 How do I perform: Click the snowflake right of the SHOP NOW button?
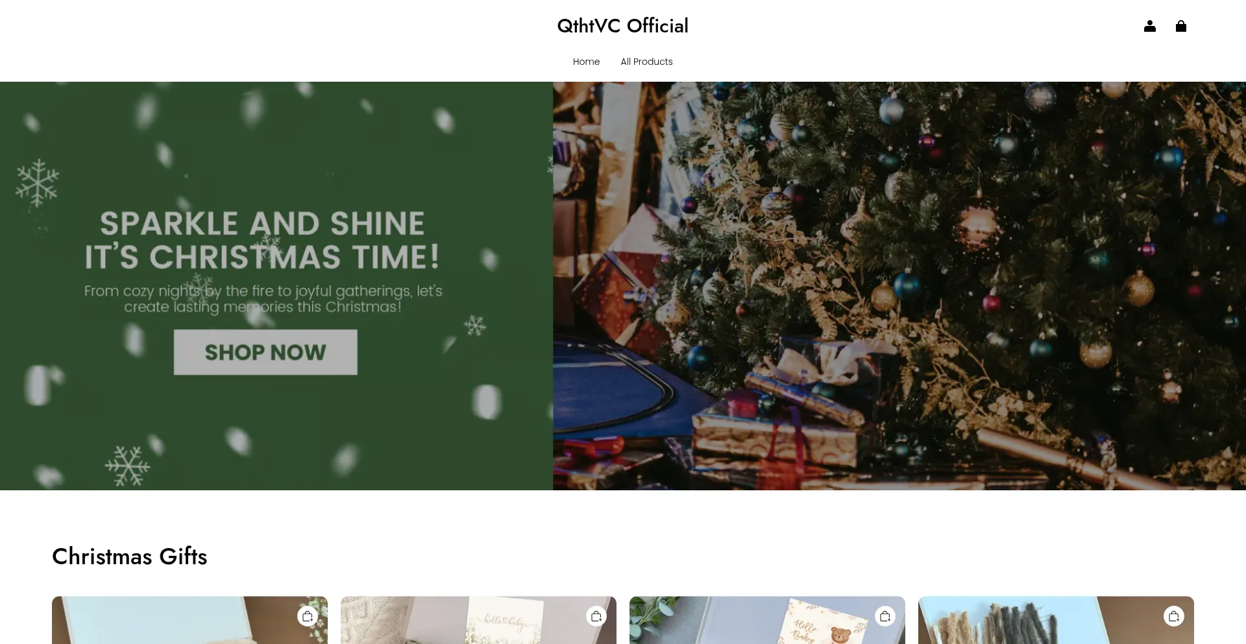click(x=475, y=325)
